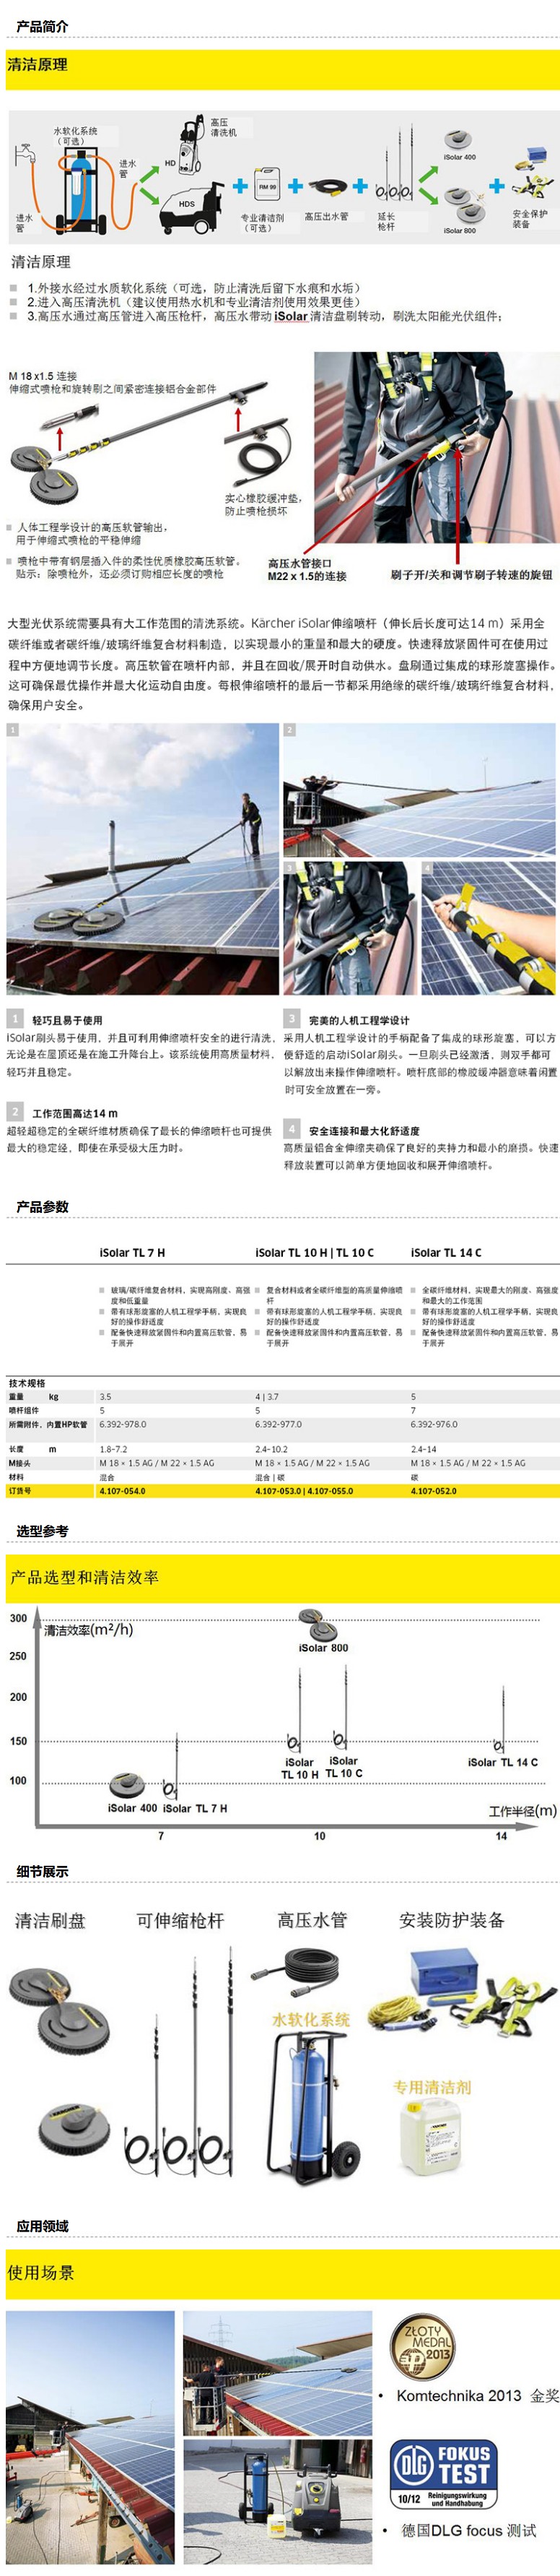The height and width of the screenshot is (2576, 560).
Task: Click the iSolar TL 14 C column header
Action: 445,1252
